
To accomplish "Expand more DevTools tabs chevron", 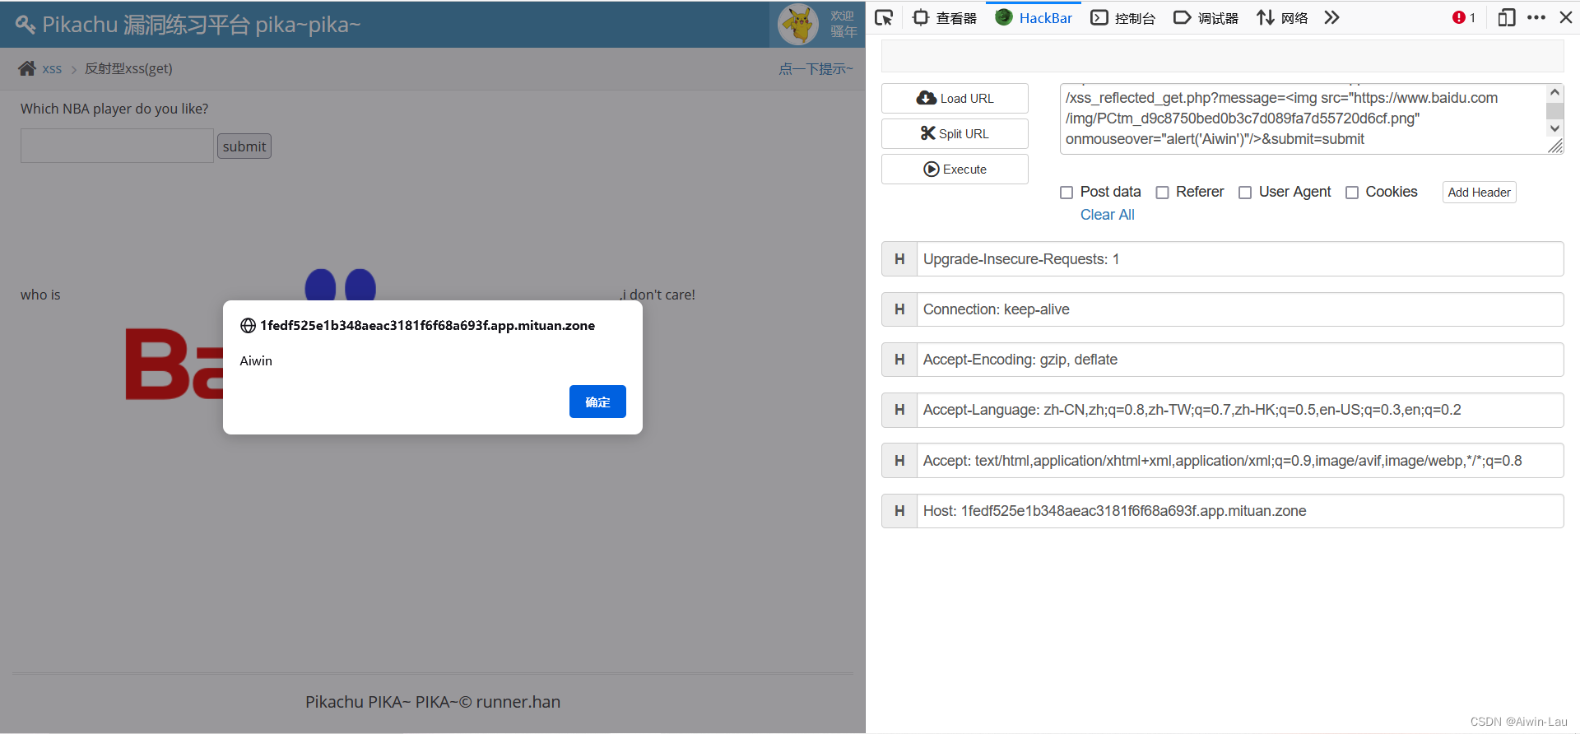I will [x=1332, y=17].
